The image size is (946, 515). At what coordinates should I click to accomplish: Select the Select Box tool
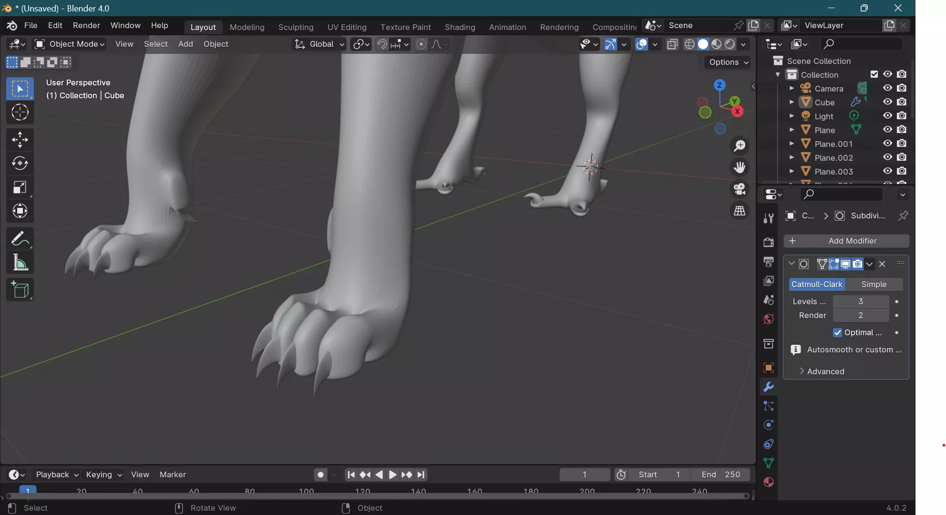click(x=20, y=89)
